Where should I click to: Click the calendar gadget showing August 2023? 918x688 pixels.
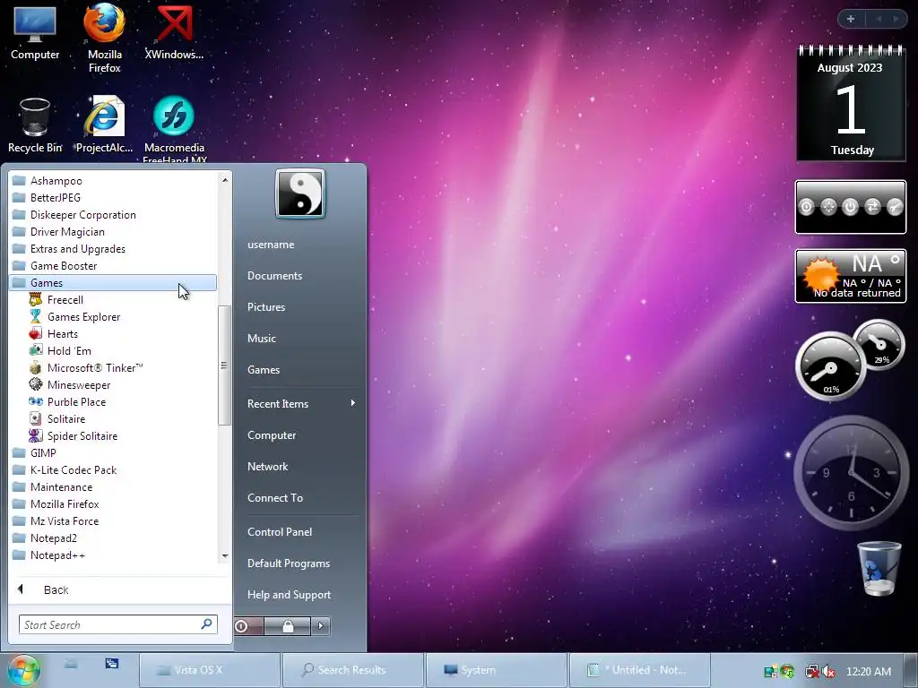(x=851, y=103)
